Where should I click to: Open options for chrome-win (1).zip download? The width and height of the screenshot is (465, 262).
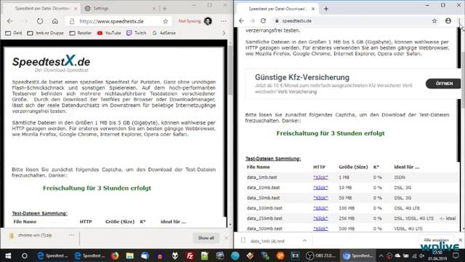coord(71,235)
